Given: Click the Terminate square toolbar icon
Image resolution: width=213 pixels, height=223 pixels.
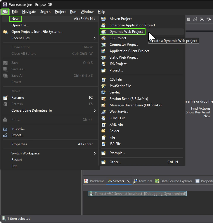Looking at the screenshot, I should pyautogui.click(x=188, y=19).
